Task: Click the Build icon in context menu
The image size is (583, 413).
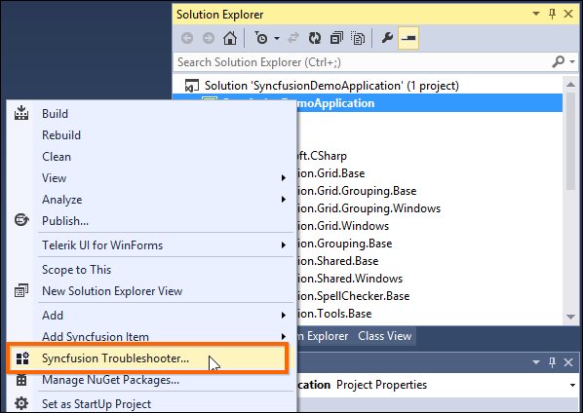Action: pyautogui.click(x=21, y=113)
